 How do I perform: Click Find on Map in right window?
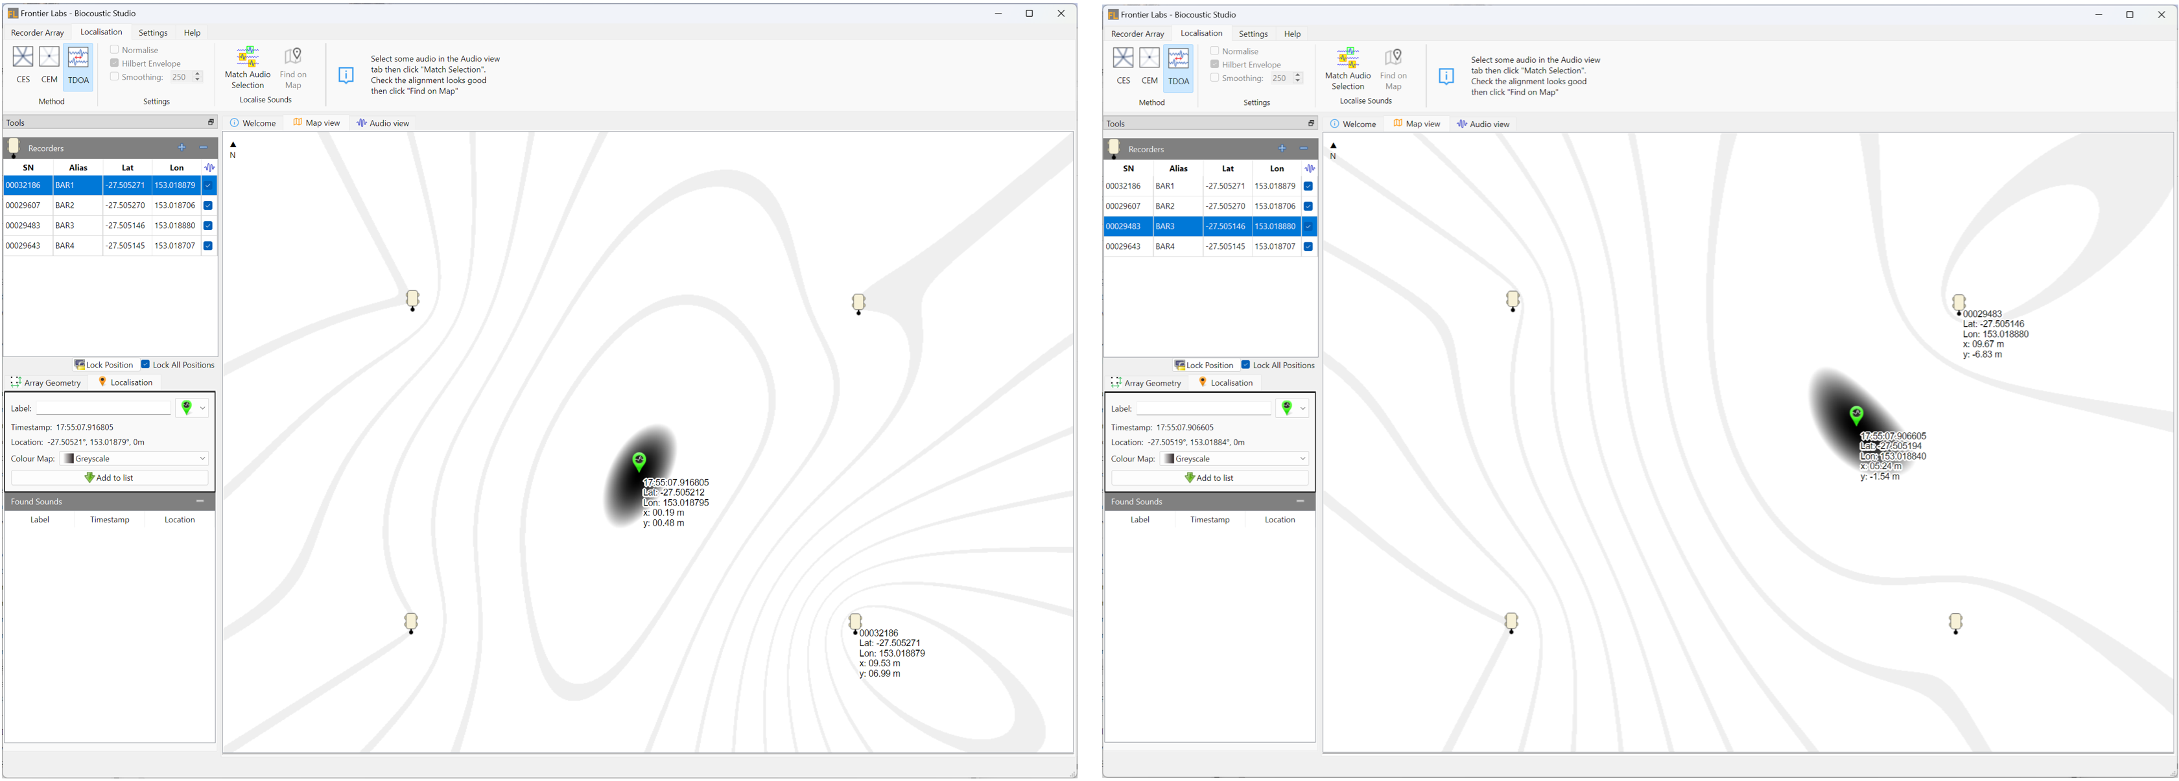[x=1394, y=69]
